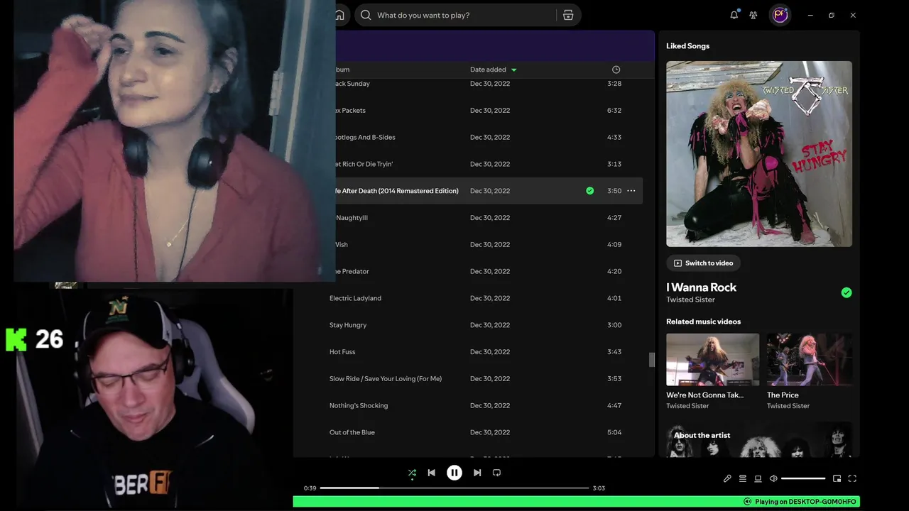Select the row with duration 4:27
The image size is (909, 511).
tap(489, 218)
